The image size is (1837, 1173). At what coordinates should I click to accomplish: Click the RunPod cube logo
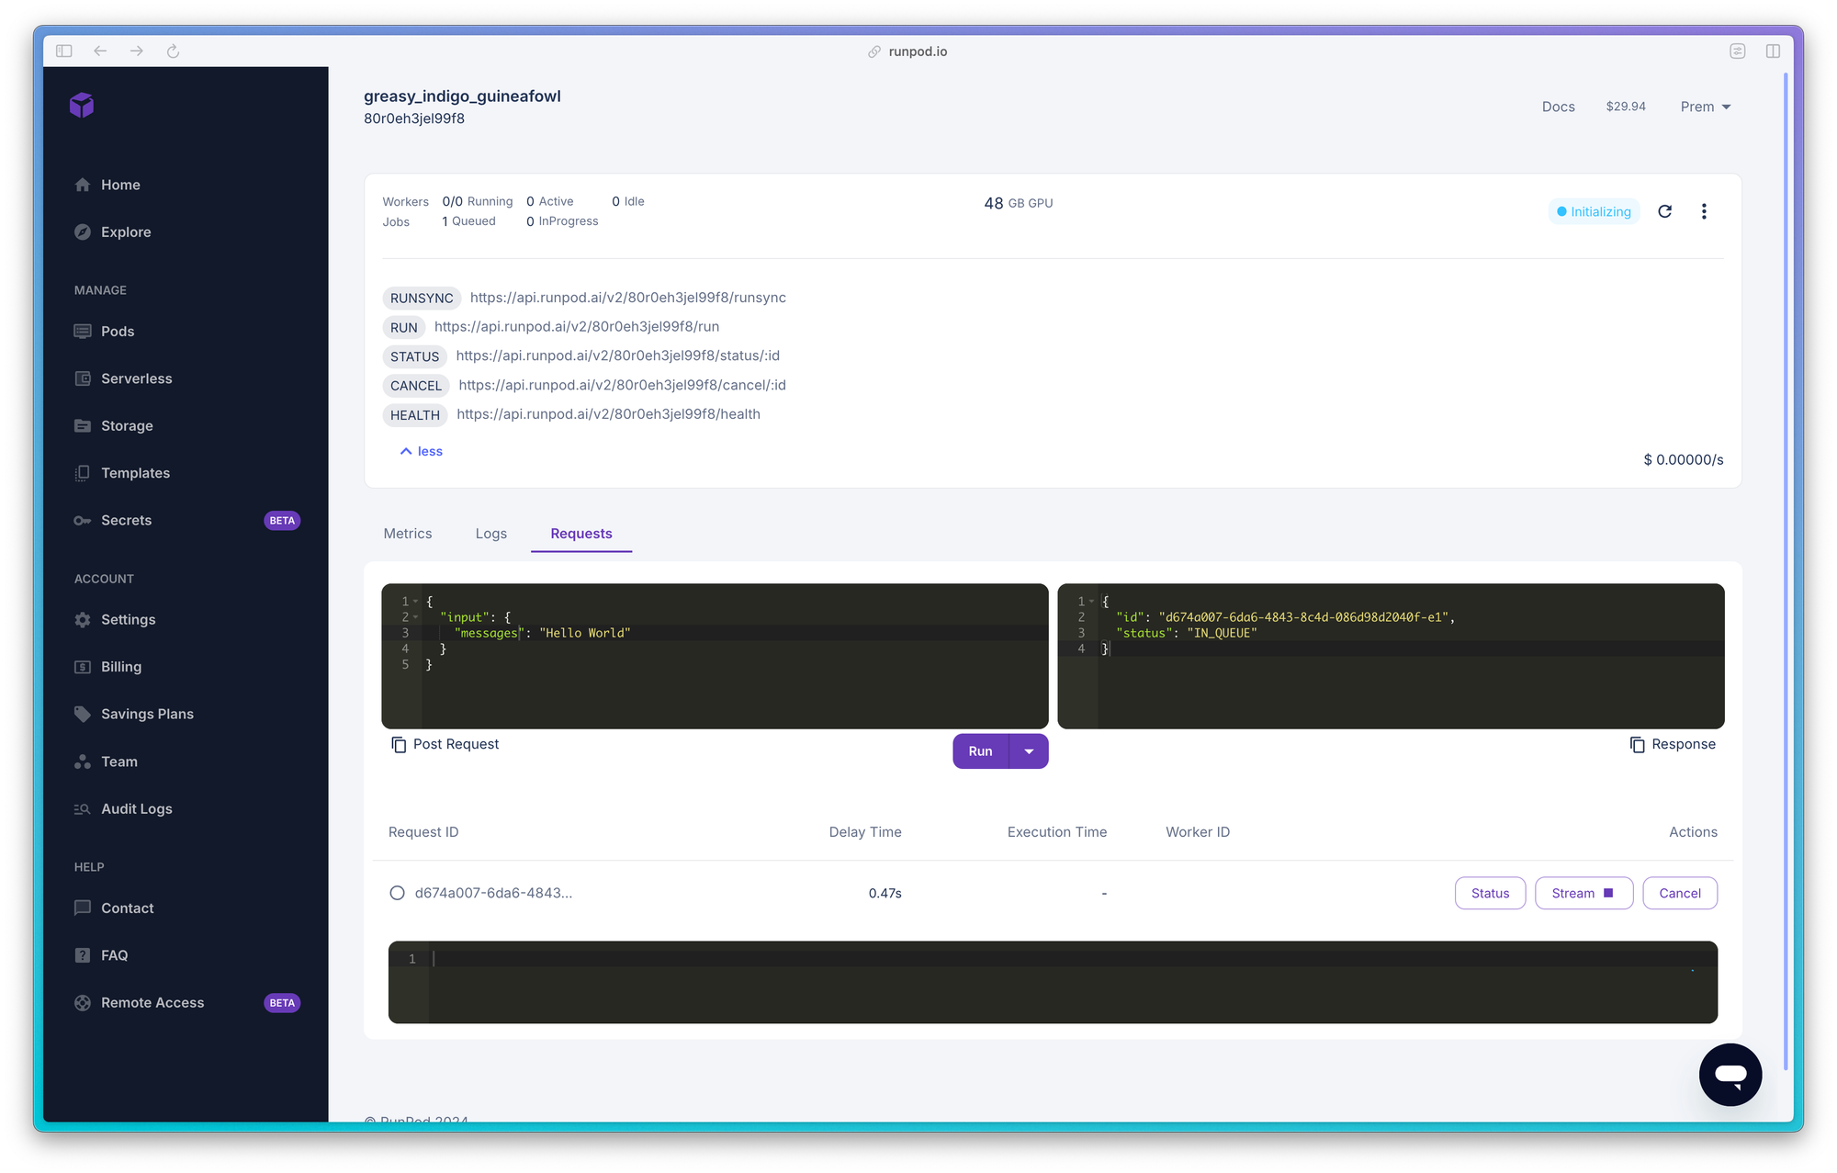point(82,106)
